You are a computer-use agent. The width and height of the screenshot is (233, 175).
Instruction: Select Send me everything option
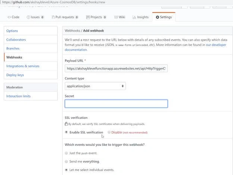[x=66, y=162]
